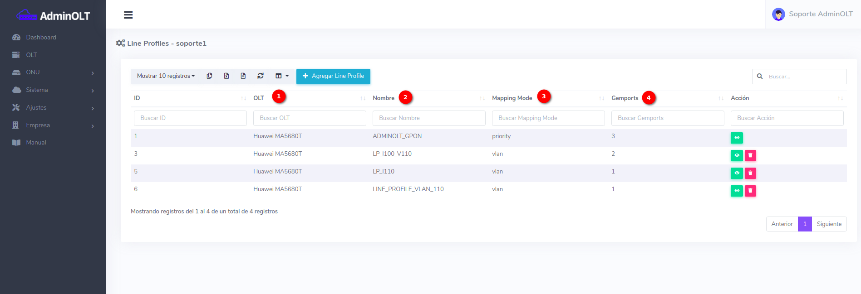Delete the LINE_PROFILE_VLAN_110 profile
The height and width of the screenshot is (294, 861).
click(x=750, y=191)
